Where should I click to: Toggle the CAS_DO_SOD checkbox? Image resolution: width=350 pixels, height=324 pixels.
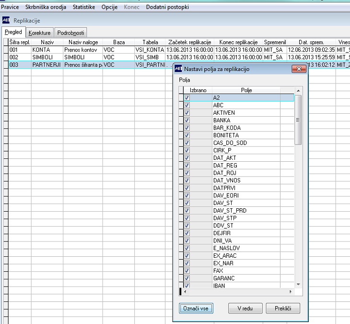pyautogui.click(x=187, y=143)
